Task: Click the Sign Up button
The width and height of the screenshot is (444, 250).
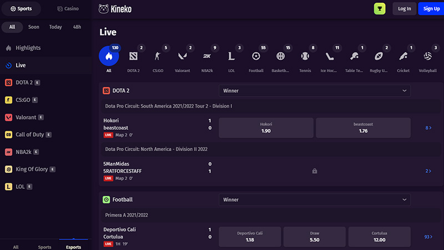Action: 431,9
